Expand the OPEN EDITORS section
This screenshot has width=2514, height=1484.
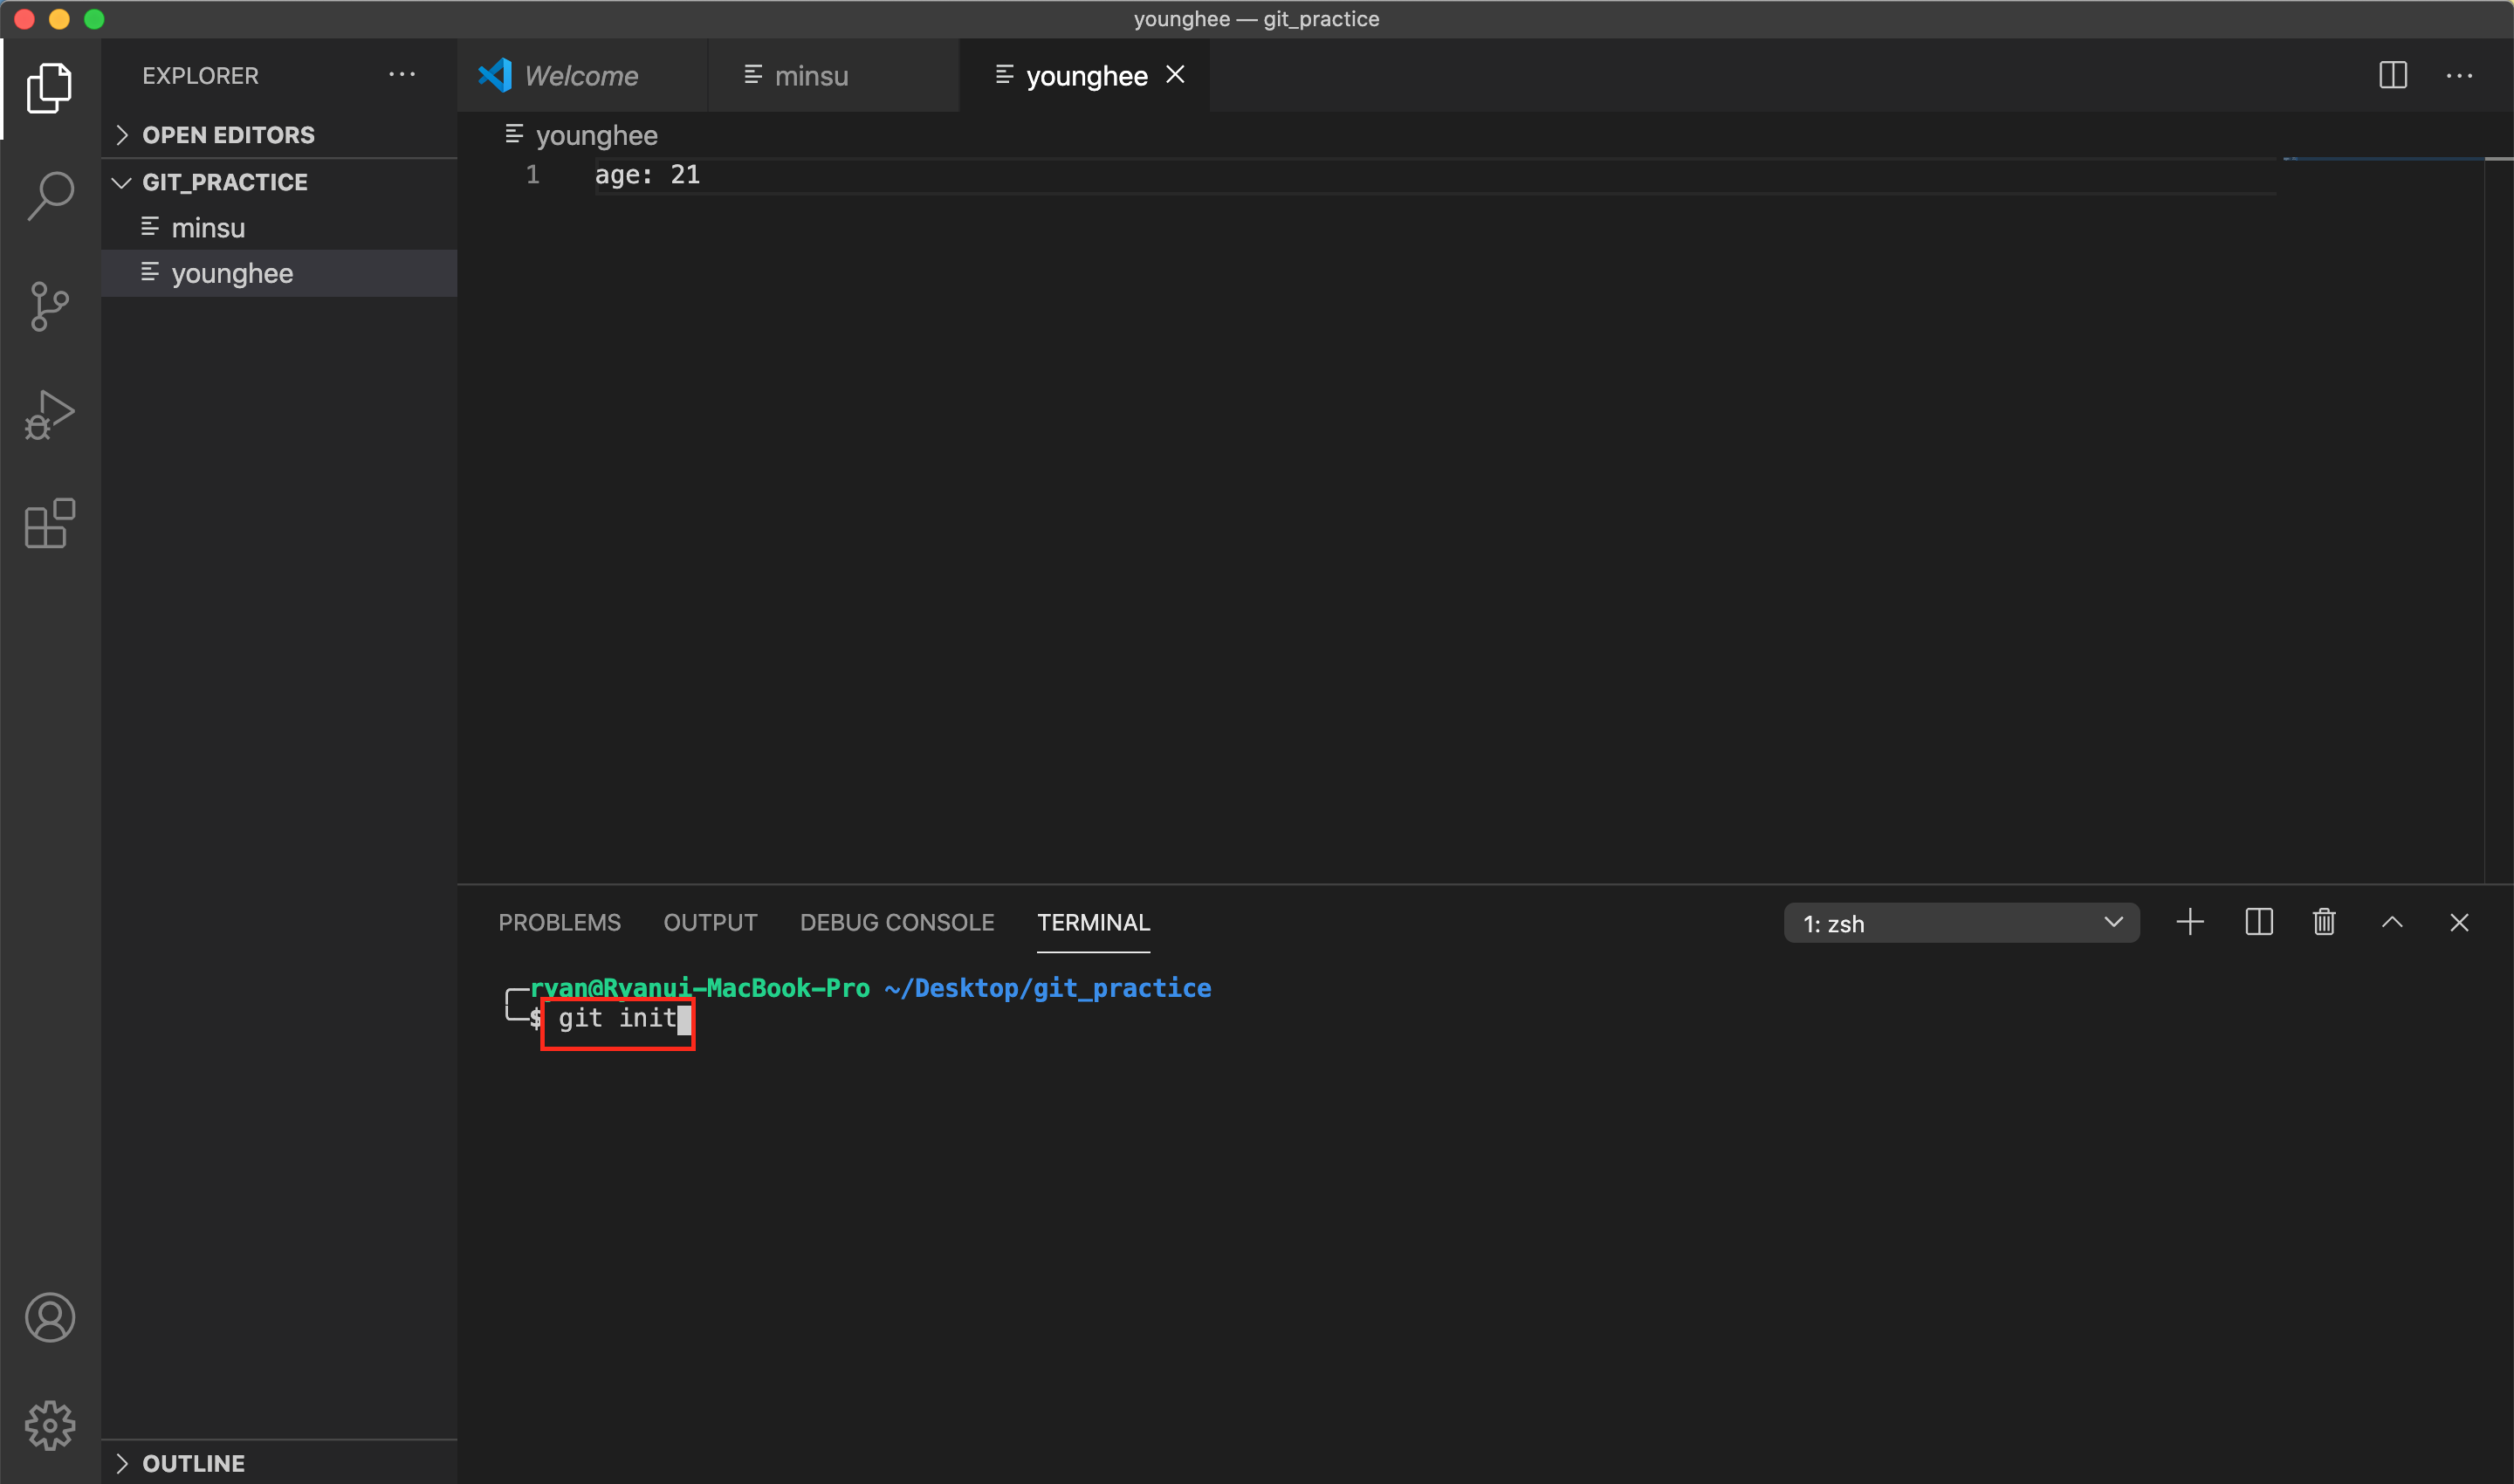(x=228, y=135)
